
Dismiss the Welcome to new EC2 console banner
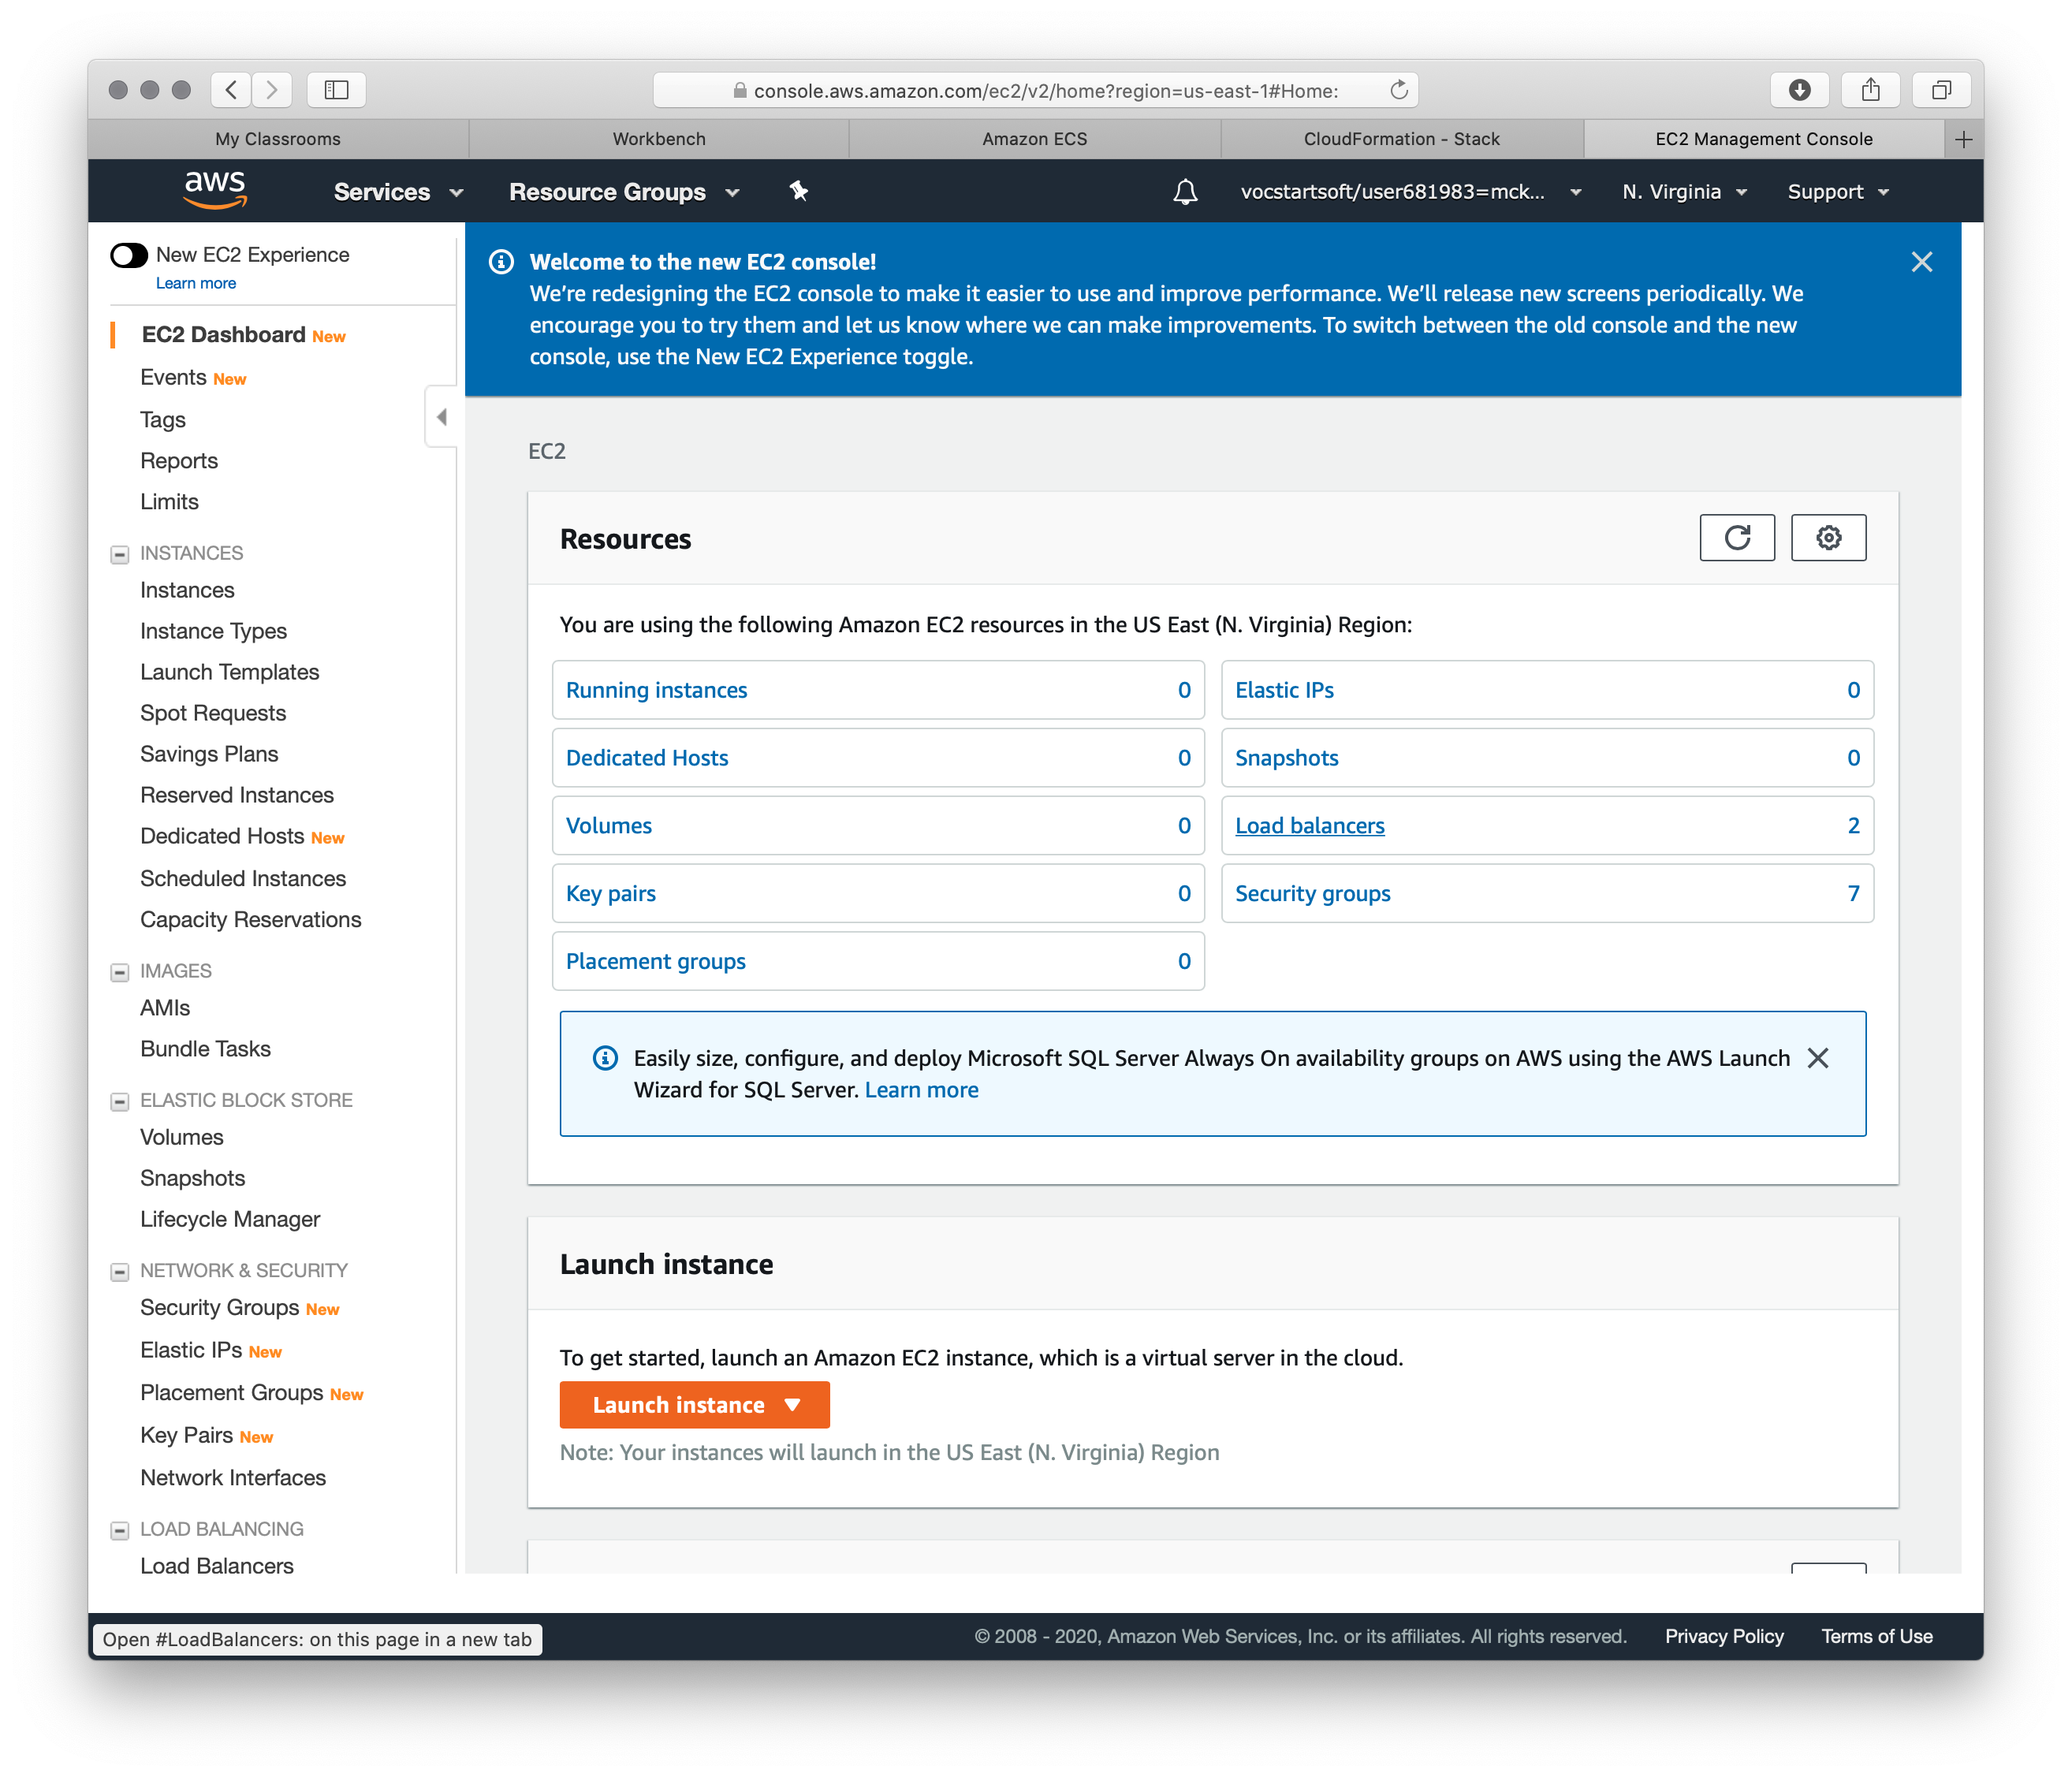(x=1922, y=263)
